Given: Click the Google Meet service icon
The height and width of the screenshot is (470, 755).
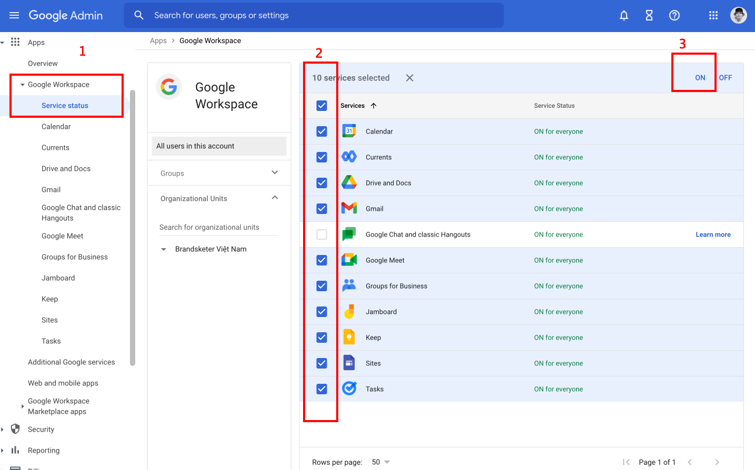Looking at the screenshot, I should click(349, 260).
